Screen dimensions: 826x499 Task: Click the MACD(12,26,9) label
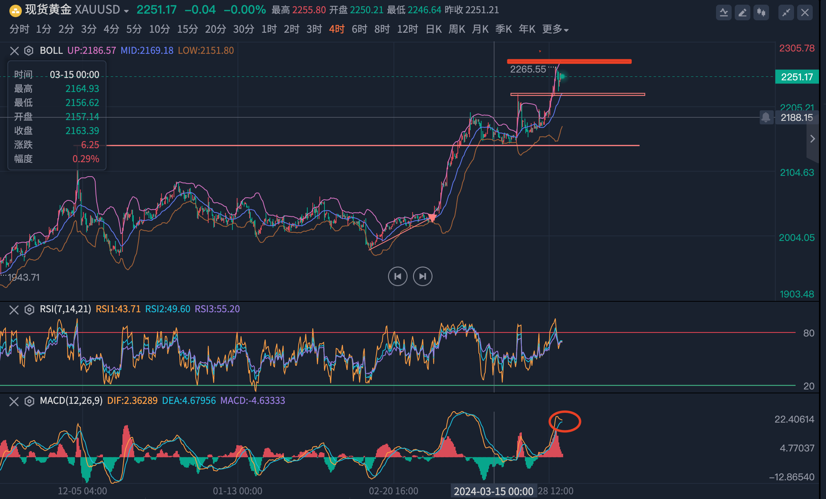tap(71, 401)
